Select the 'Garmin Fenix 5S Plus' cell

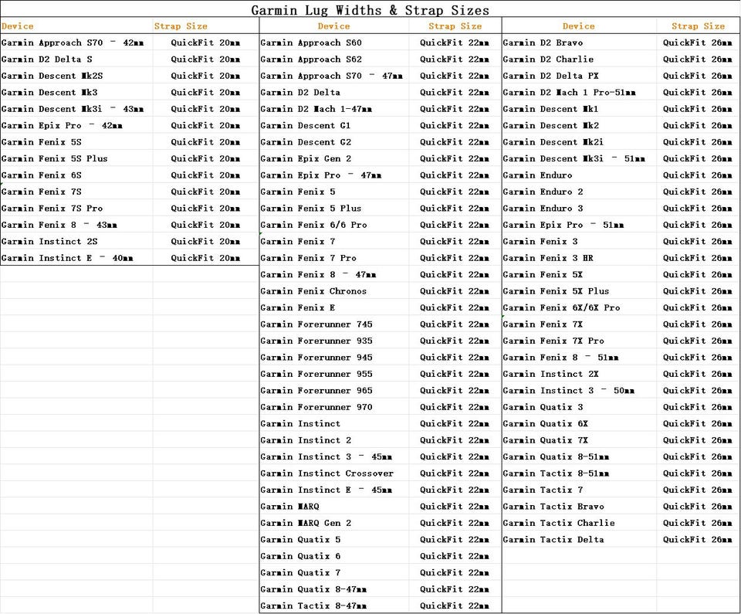click(76, 158)
